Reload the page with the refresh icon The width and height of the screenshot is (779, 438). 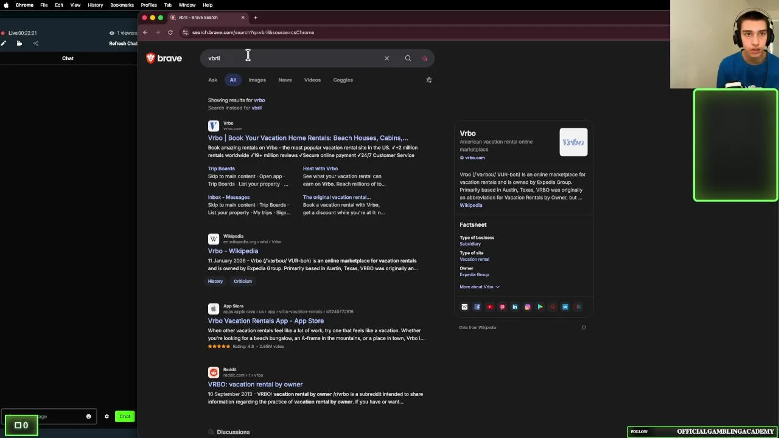[170, 33]
